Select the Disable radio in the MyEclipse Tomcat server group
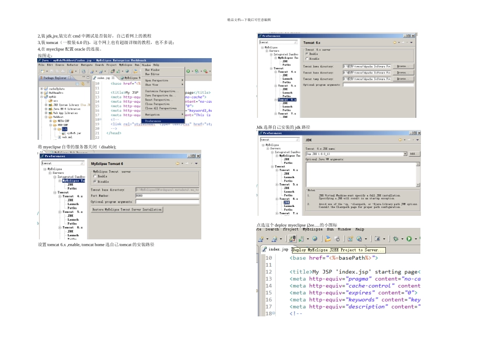Image resolution: width=498 pixels, height=352 pixels. click(95, 182)
